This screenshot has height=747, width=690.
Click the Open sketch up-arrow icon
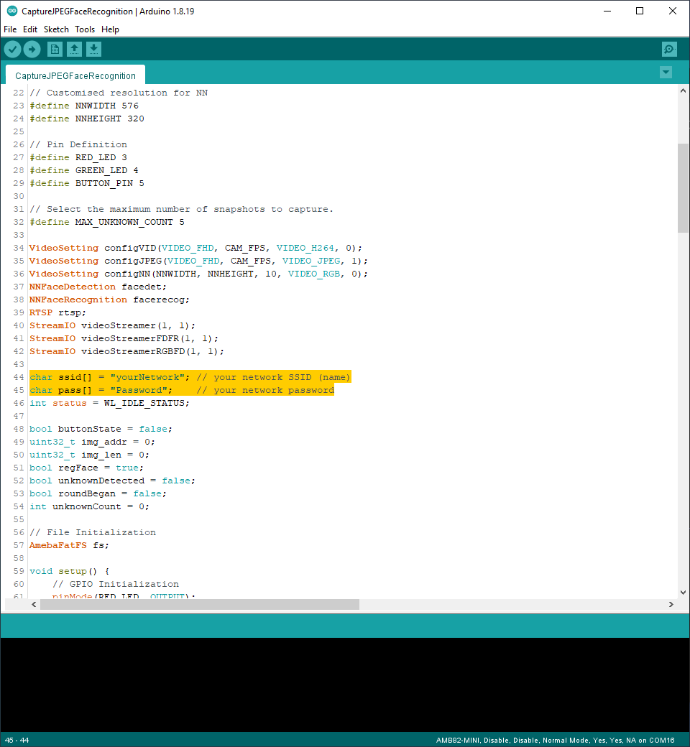click(x=74, y=49)
